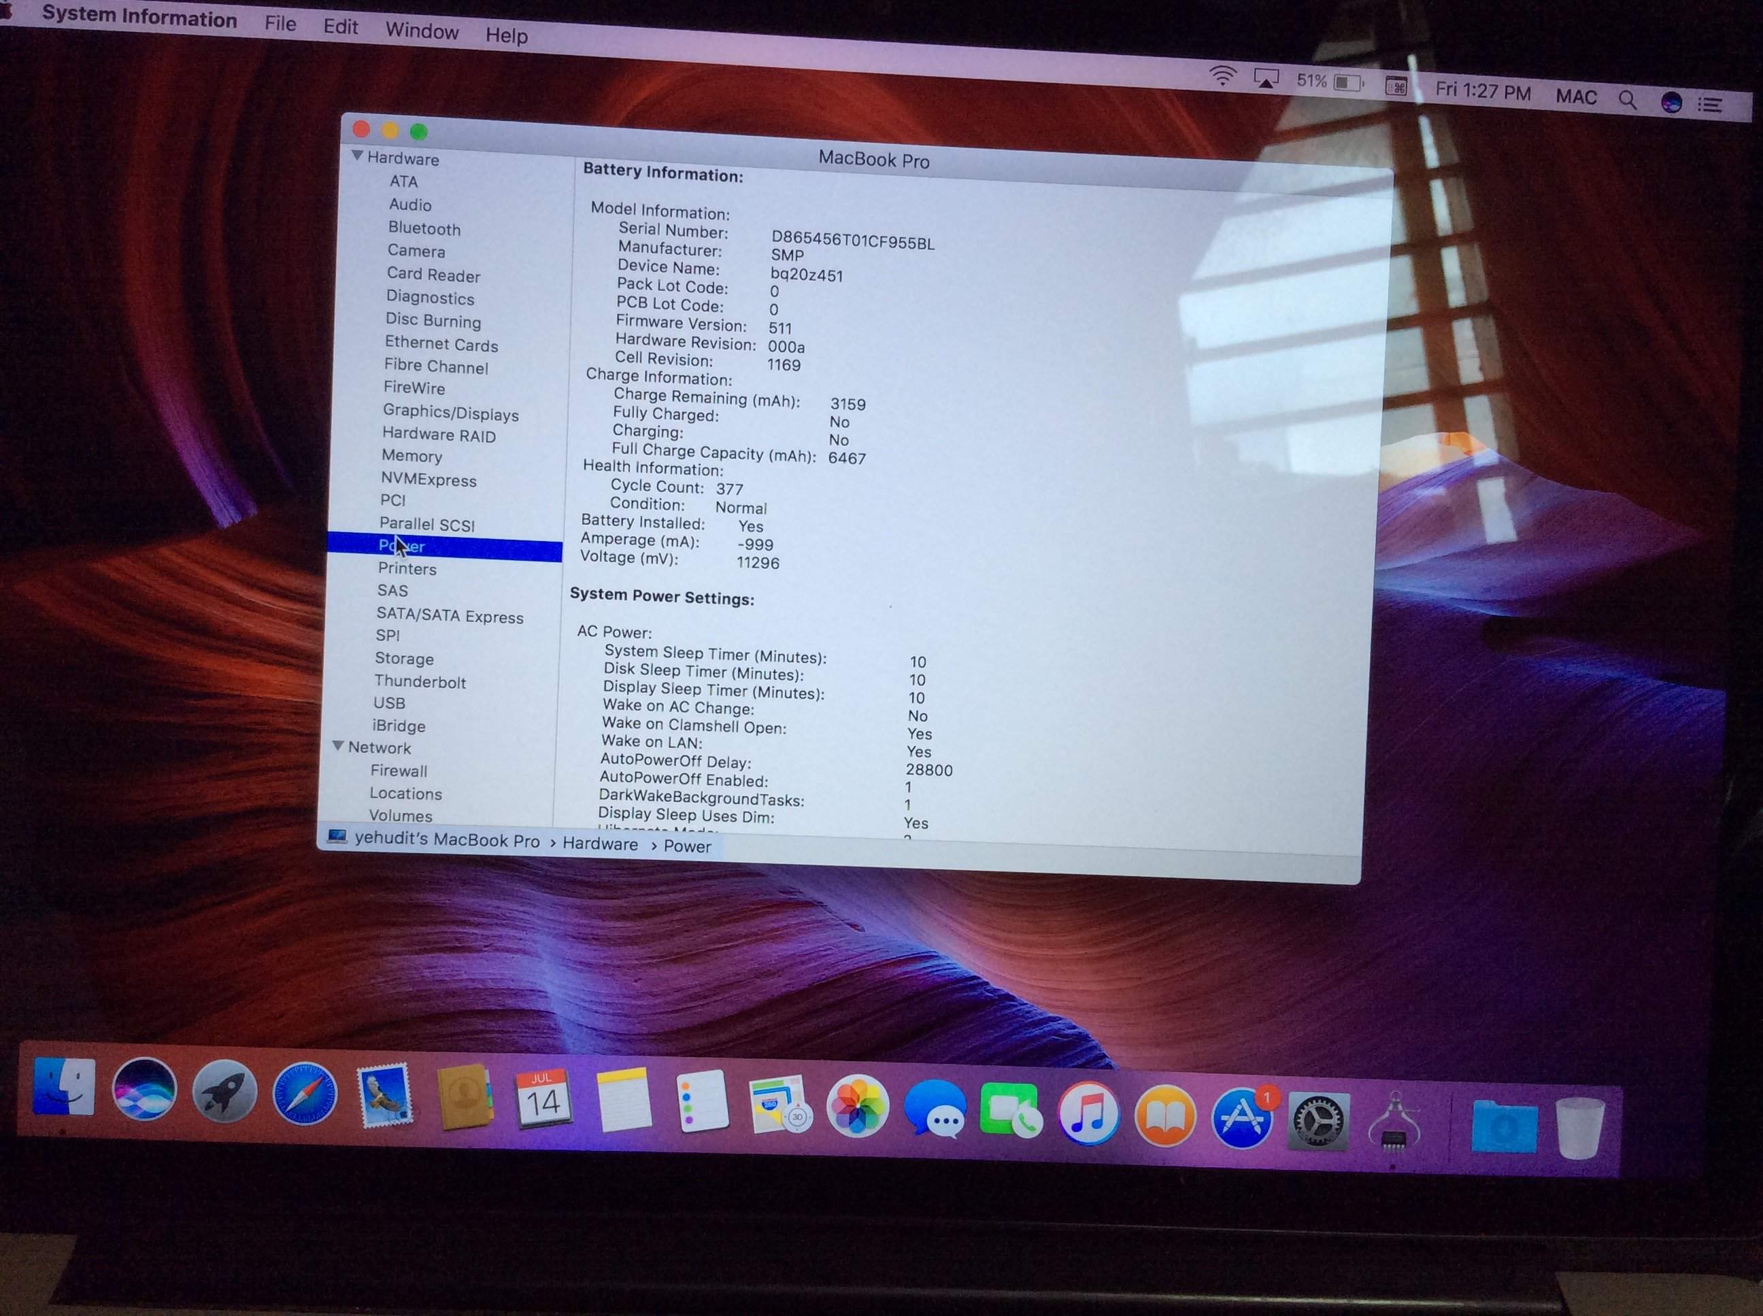This screenshot has width=1763, height=1316.
Task: Select highlighted Power row in sidebar
Action: point(444,547)
